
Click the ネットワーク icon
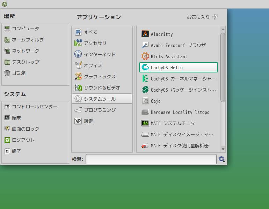coord(7,51)
